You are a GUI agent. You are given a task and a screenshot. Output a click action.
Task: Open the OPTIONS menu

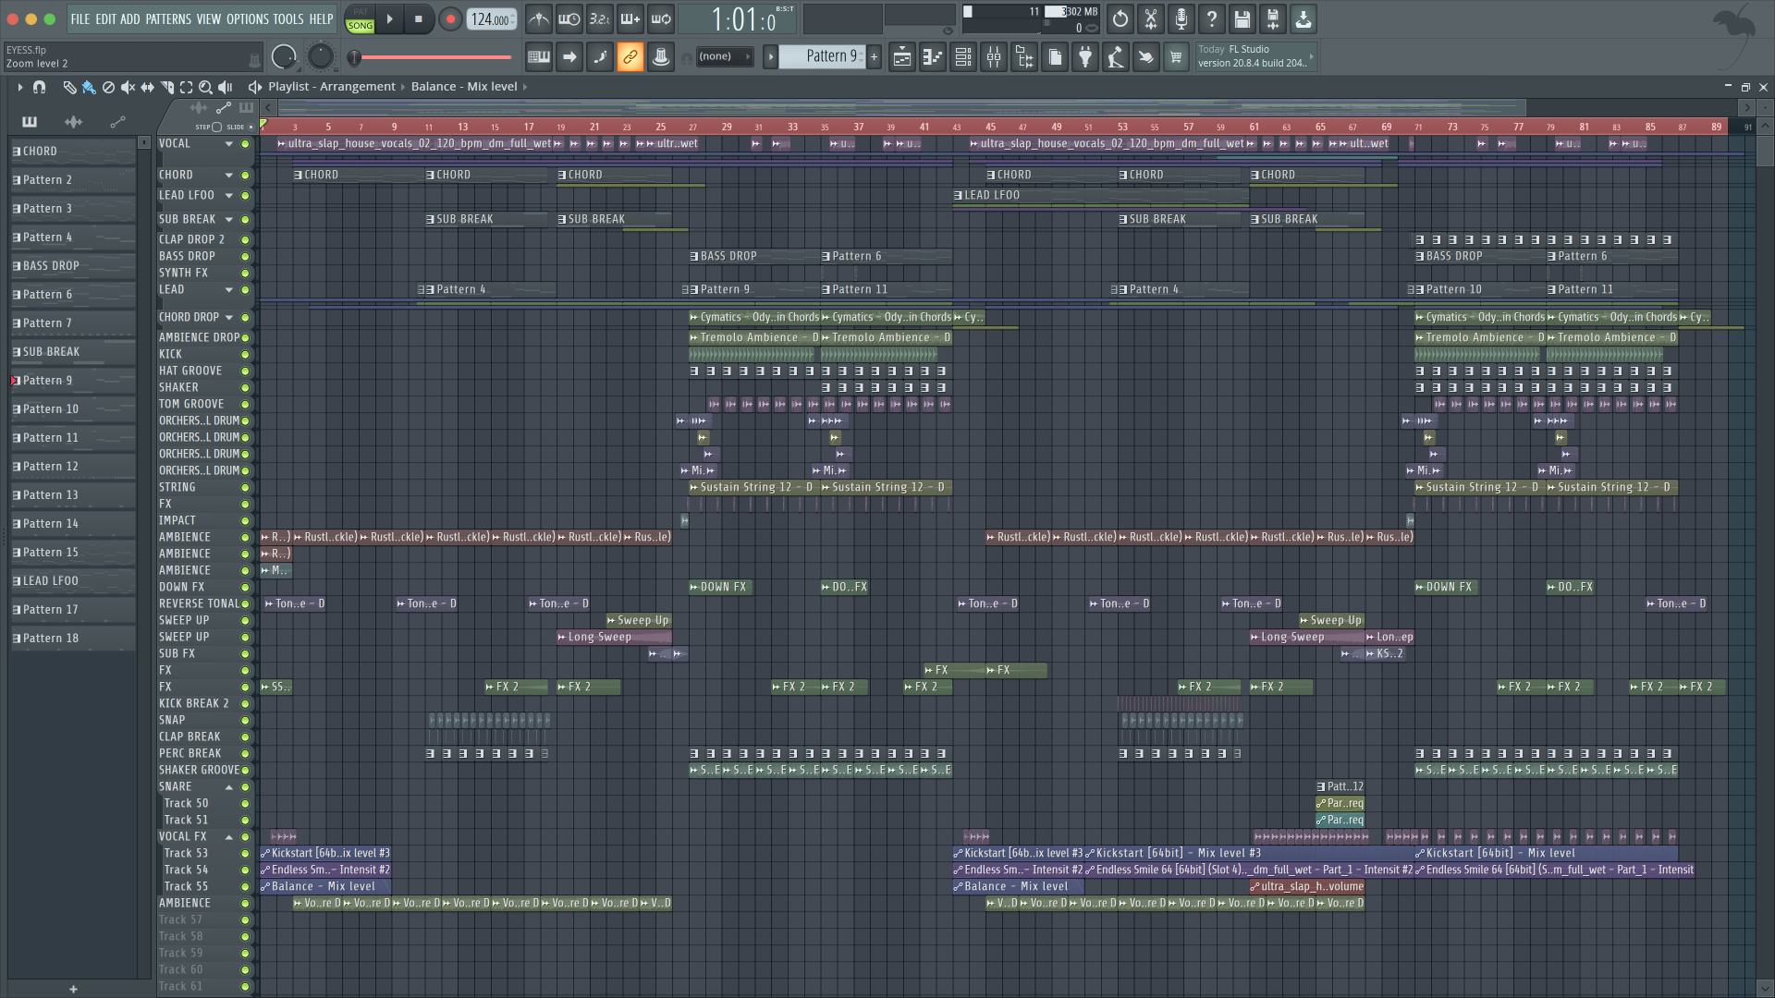(x=248, y=19)
